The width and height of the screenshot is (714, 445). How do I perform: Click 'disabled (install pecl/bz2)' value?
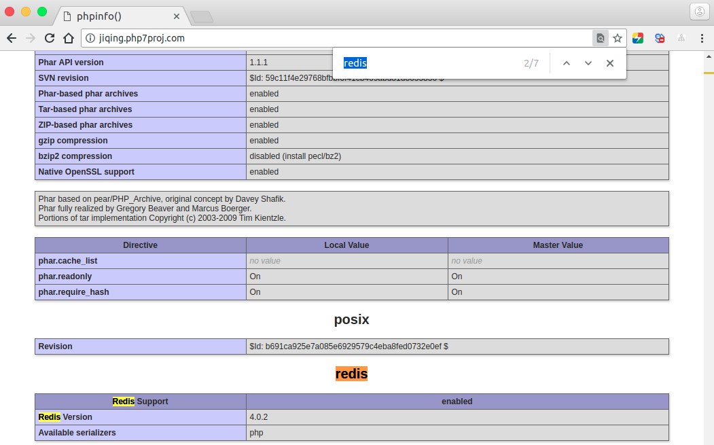click(x=295, y=156)
